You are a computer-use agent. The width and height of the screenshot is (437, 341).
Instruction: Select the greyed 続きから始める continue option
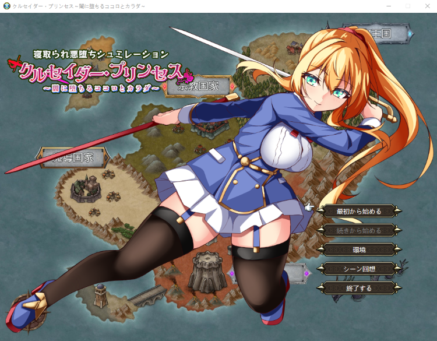(359, 231)
